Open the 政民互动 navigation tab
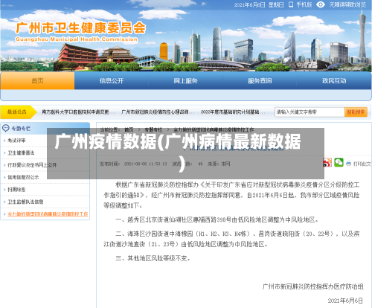Screen dimensions: 372x308 coord(334,80)
